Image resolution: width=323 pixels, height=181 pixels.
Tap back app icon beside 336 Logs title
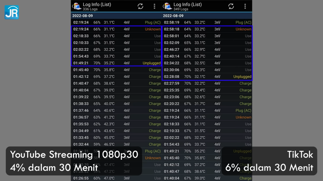click(x=77, y=6)
